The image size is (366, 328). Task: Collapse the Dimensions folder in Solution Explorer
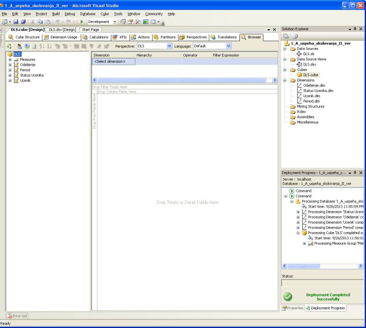pyautogui.click(x=285, y=80)
